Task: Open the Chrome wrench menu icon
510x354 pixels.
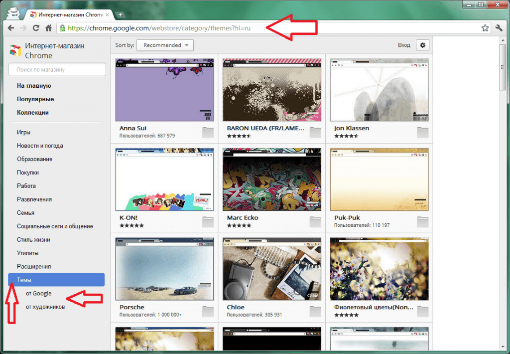Action: (499, 28)
